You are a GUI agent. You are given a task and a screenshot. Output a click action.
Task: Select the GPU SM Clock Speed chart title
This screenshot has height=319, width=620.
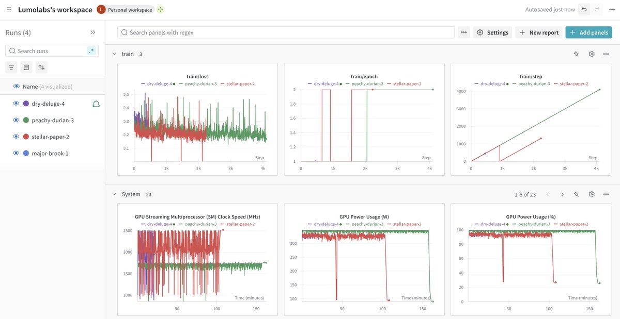tap(197, 217)
